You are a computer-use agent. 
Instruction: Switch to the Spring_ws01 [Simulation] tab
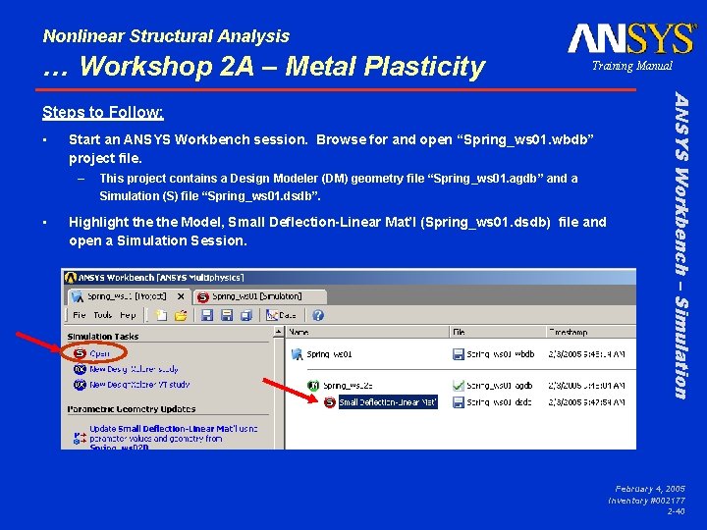click(x=259, y=296)
